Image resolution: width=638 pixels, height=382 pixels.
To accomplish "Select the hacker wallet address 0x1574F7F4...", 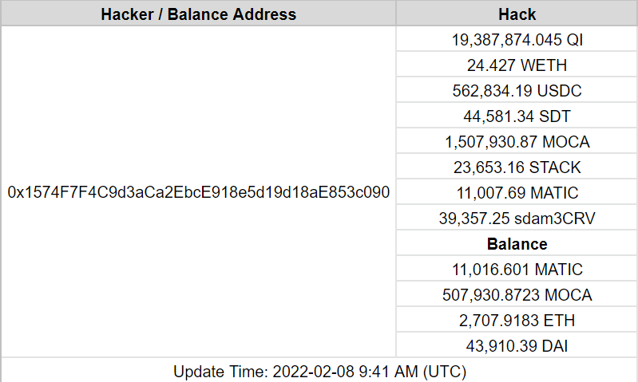I will click(198, 193).
